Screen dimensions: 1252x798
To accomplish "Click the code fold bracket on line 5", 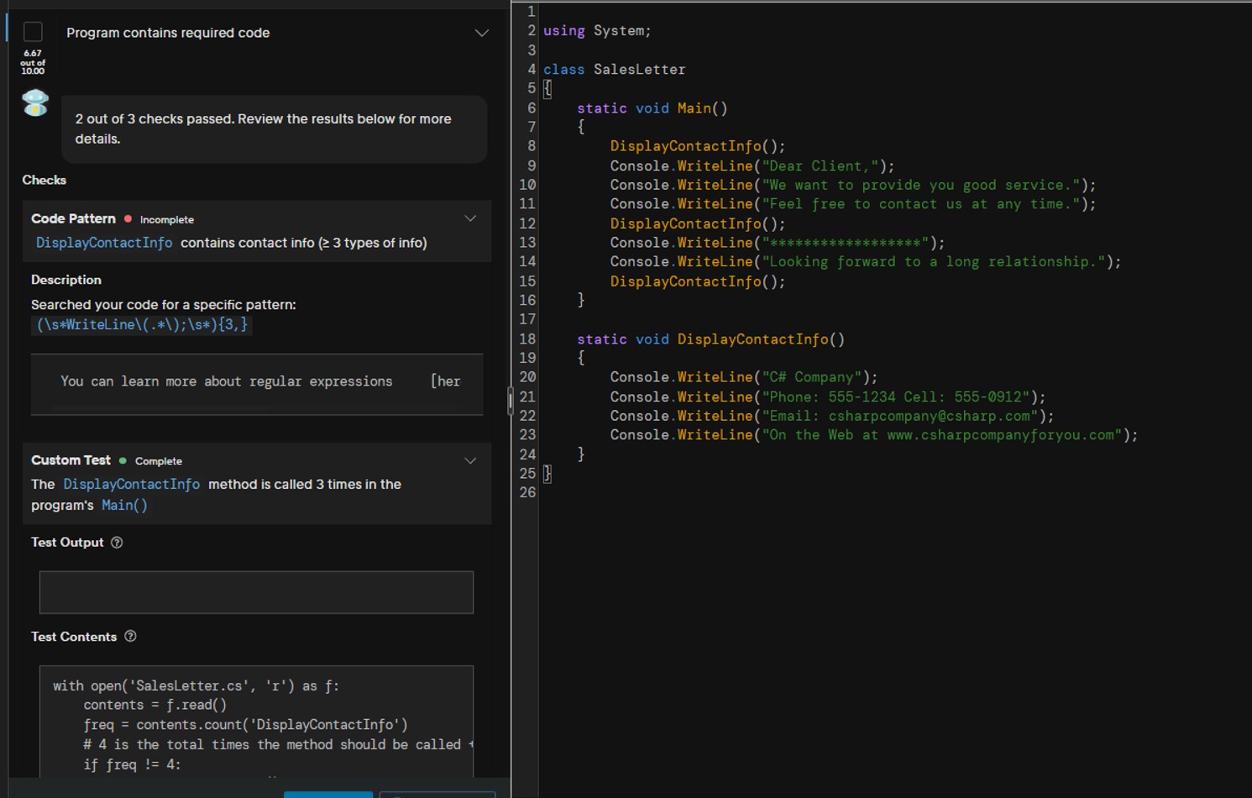I will (x=547, y=89).
